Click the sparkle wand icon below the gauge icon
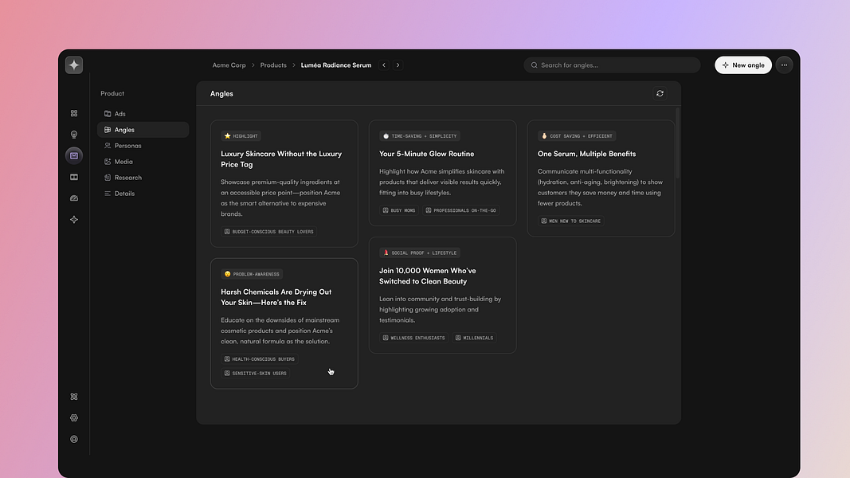Image resolution: width=850 pixels, height=478 pixels. [73, 219]
